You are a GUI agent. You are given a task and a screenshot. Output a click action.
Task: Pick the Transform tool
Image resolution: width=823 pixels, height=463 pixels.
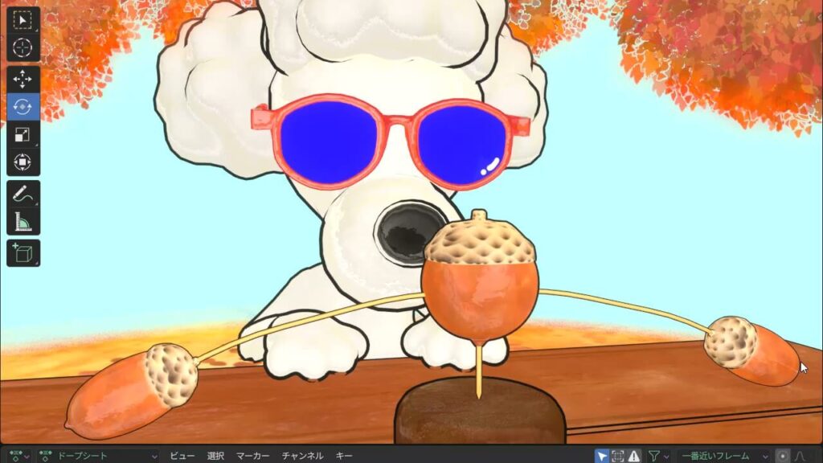pyautogui.click(x=23, y=162)
